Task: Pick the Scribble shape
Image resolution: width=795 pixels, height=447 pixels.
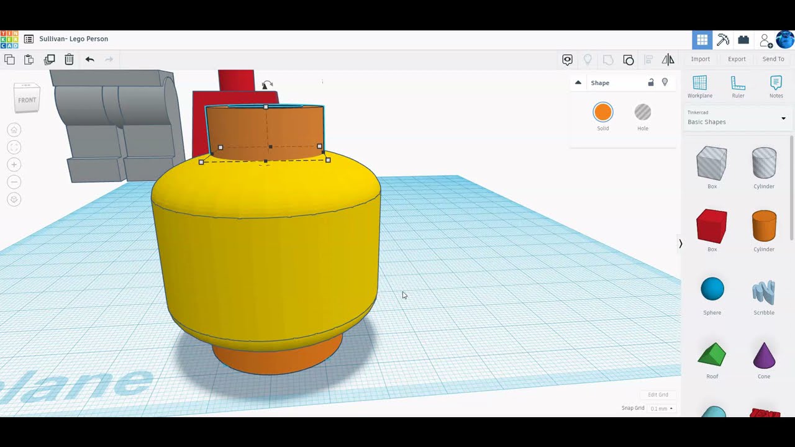Action: (764, 292)
